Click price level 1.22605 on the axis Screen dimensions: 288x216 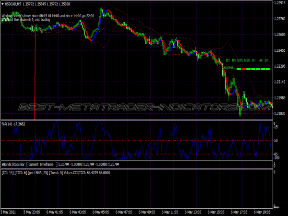click(279, 35)
